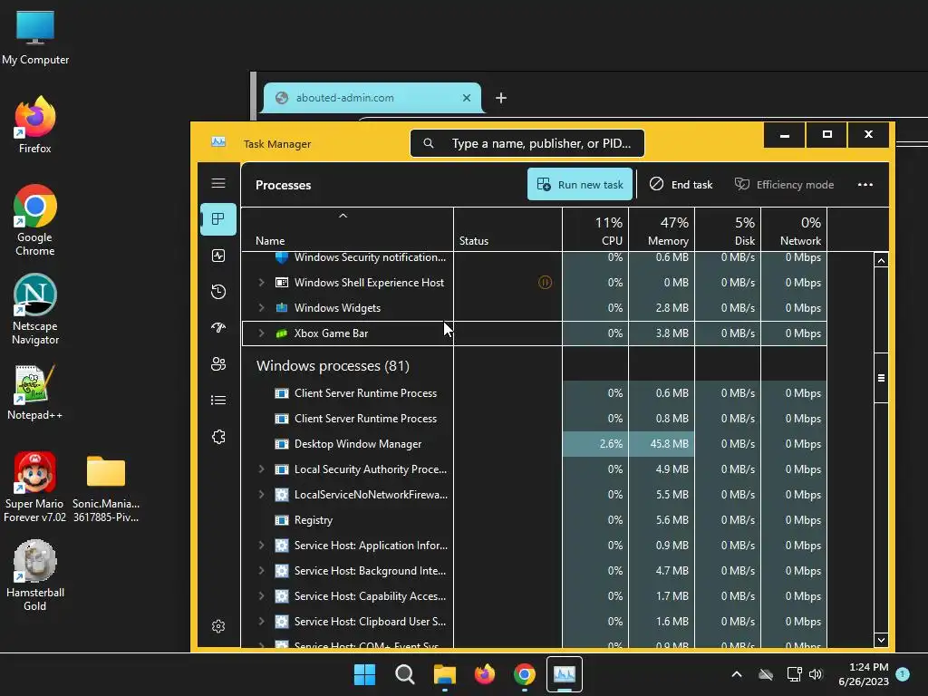Expand Service Host: Background Intelligent row
The height and width of the screenshot is (696, 928).
261,571
